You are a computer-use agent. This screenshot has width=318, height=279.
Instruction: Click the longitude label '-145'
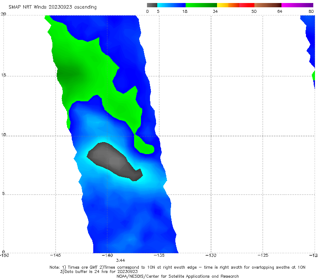[55, 255]
